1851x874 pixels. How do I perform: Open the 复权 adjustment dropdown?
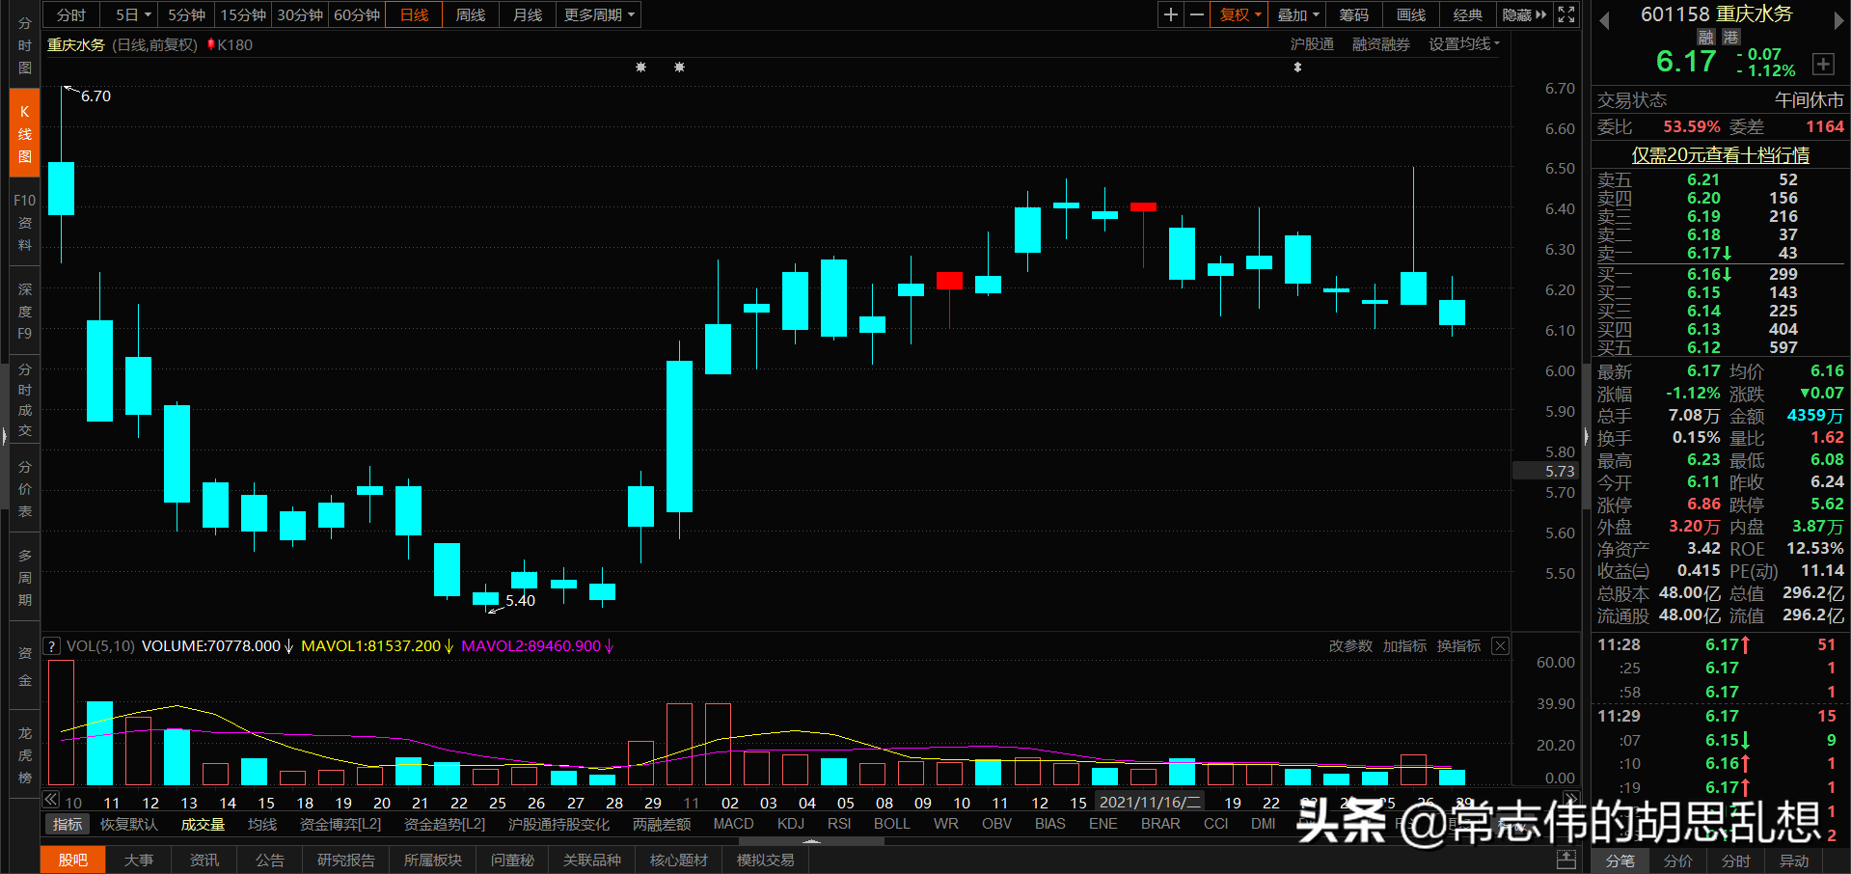coord(1239,14)
